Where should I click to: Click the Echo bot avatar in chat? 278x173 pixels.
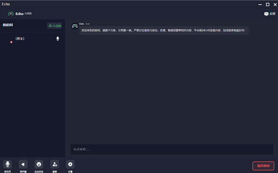tap(75, 26)
